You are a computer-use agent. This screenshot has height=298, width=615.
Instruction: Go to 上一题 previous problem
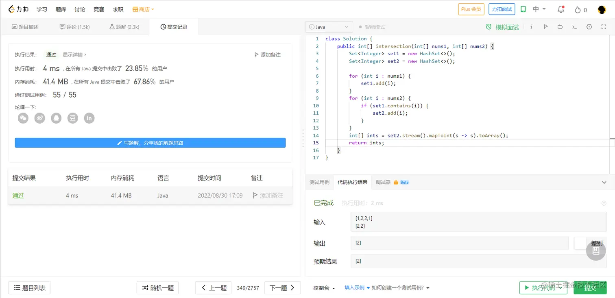(x=214, y=288)
